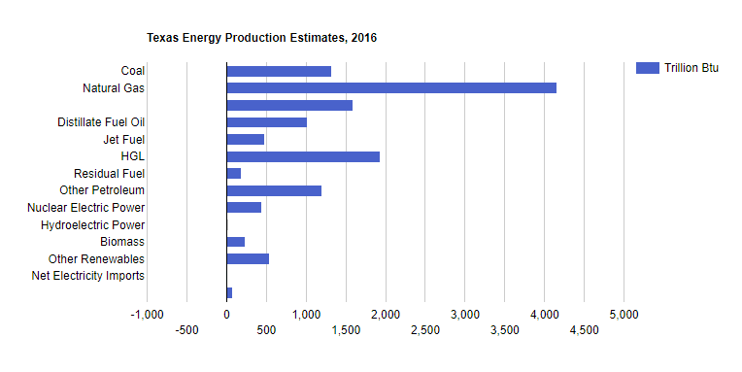Select the Natural Gas bar
The width and height of the screenshot is (742, 372).
coord(391,88)
